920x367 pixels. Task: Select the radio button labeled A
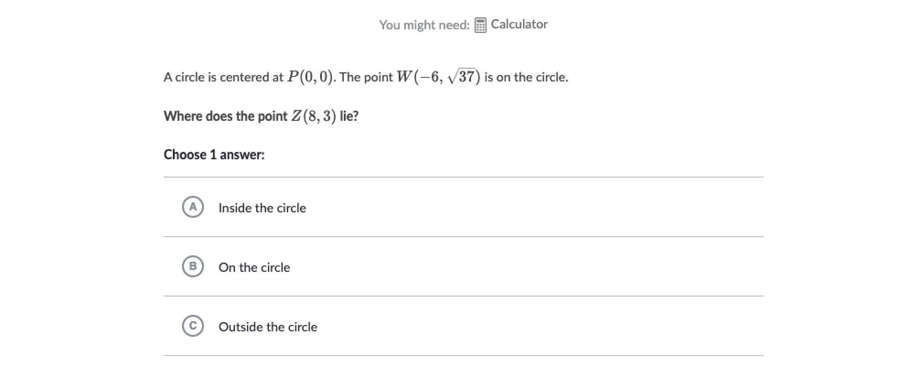[193, 207]
